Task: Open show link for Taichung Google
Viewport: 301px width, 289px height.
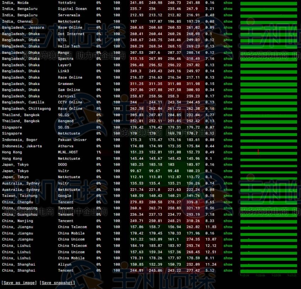Action: tap(228, 196)
